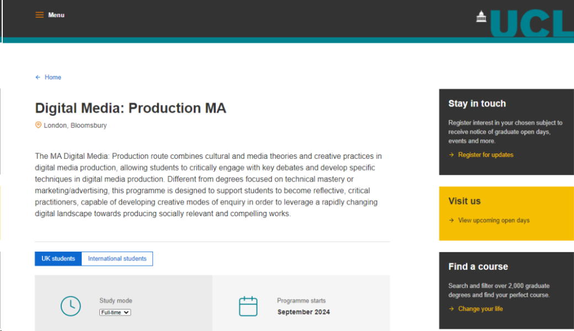Expand the Full-time study mode dropdown
The width and height of the screenshot is (574, 331).
(x=115, y=312)
